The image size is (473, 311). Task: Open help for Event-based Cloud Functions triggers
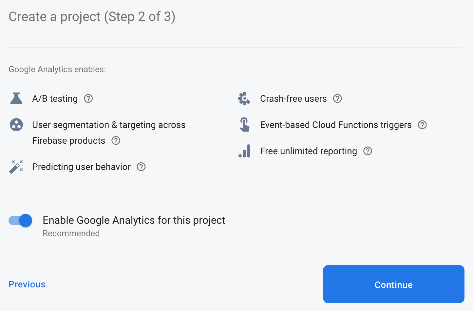[422, 125]
